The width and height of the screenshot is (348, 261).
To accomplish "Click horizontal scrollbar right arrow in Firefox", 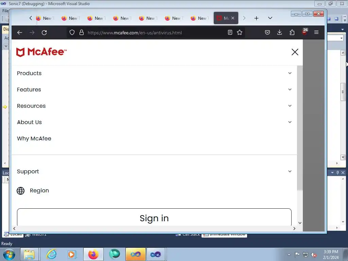I will point(294,229).
